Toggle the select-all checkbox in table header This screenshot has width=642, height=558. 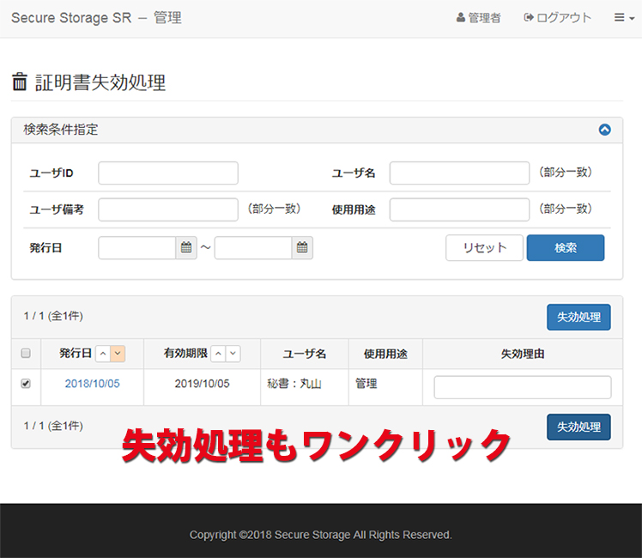[26, 354]
